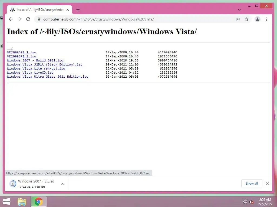Viewport: 277px width, 207px height.
Task: Select file size 131252224 text
Action: [x=168, y=73]
